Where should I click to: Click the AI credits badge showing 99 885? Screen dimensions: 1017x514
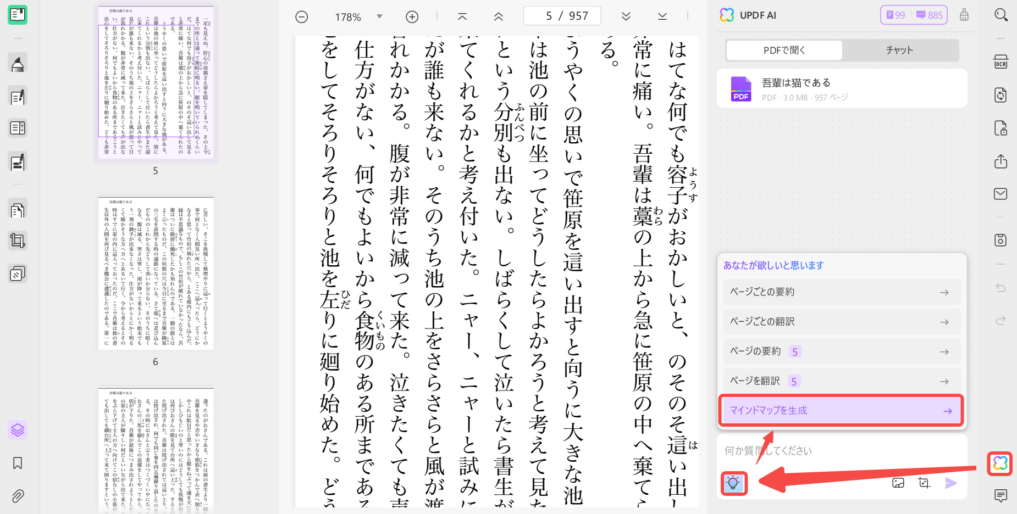[914, 15]
